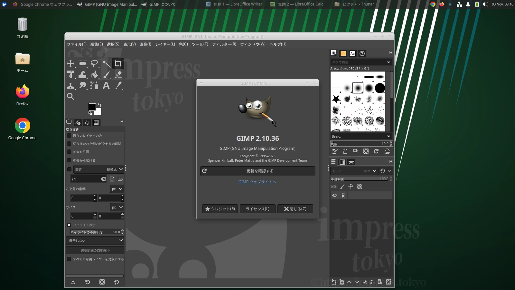
Task: Open the size (サイズ) unit px dropdown
Action: click(x=117, y=207)
